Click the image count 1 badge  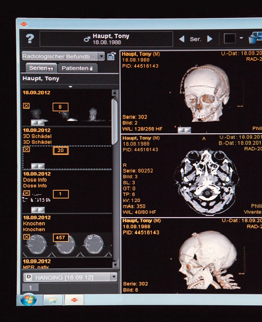pyautogui.click(x=61, y=194)
